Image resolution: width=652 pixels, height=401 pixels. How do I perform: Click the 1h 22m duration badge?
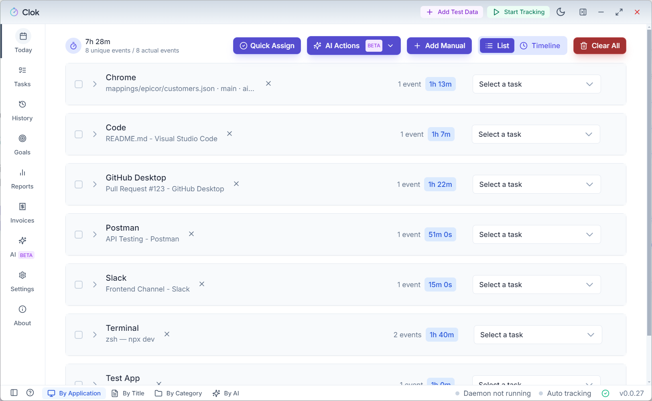[x=440, y=184]
